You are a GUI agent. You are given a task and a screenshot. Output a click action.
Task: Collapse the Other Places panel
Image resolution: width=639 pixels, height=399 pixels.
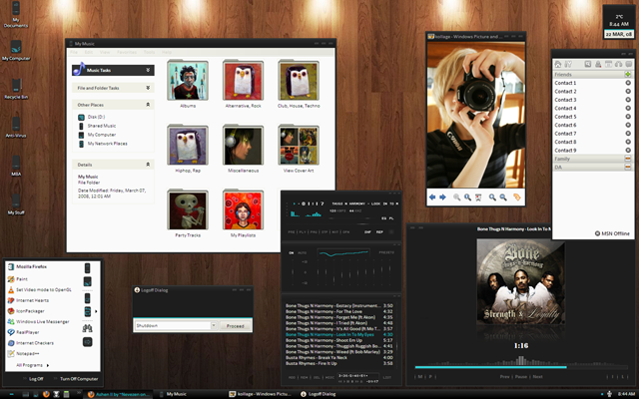149,104
